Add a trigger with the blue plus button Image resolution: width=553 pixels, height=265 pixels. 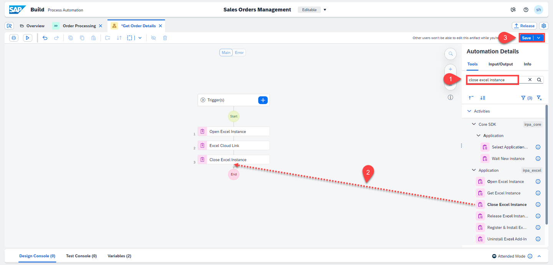click(263, 100)
